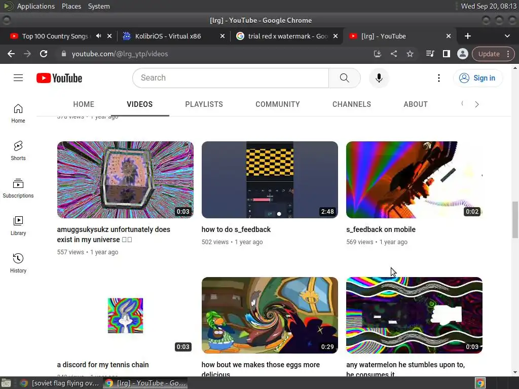Open the psychedelic cube thumbnail video
Screen dimensions: 519x389
coord(125,180)
